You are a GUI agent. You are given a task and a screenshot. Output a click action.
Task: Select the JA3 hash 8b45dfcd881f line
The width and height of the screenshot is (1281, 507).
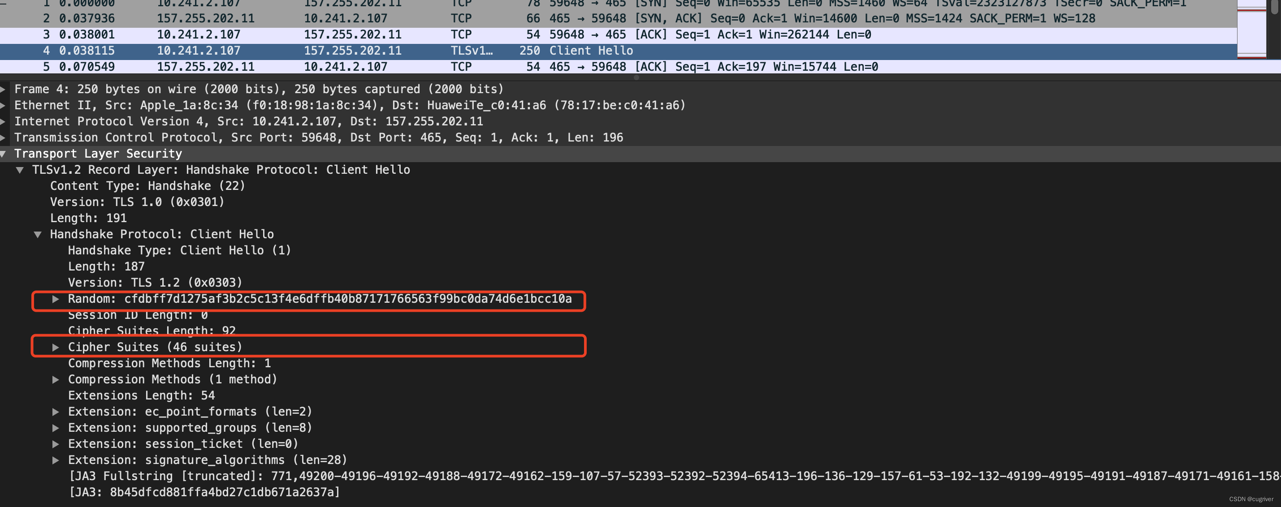coord(204,493)
